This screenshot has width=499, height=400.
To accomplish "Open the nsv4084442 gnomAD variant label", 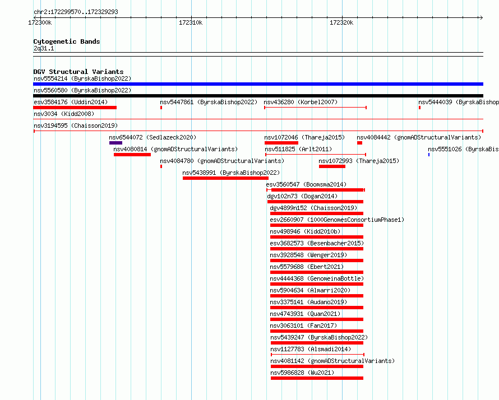I will pos(419,137).
